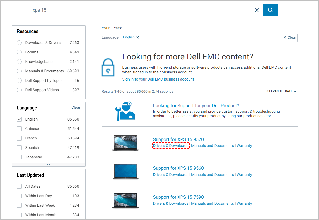This screenshot has width=319, height=220.
Task: Click the Clear button above the results
Action: pyautogui.click(x=289, y=37)
